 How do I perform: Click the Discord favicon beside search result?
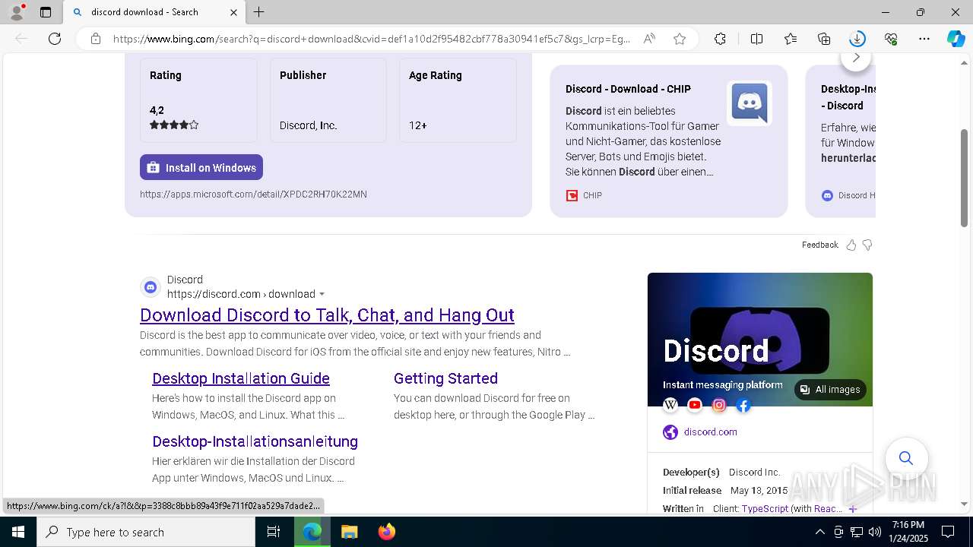tap(151, 287)
